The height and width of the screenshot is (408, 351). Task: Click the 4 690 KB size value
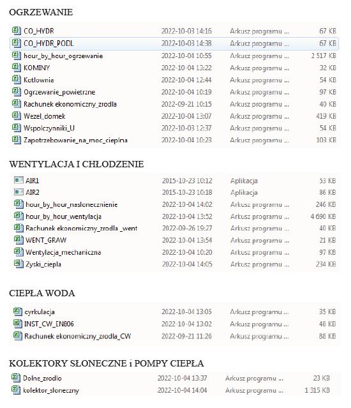323,216
